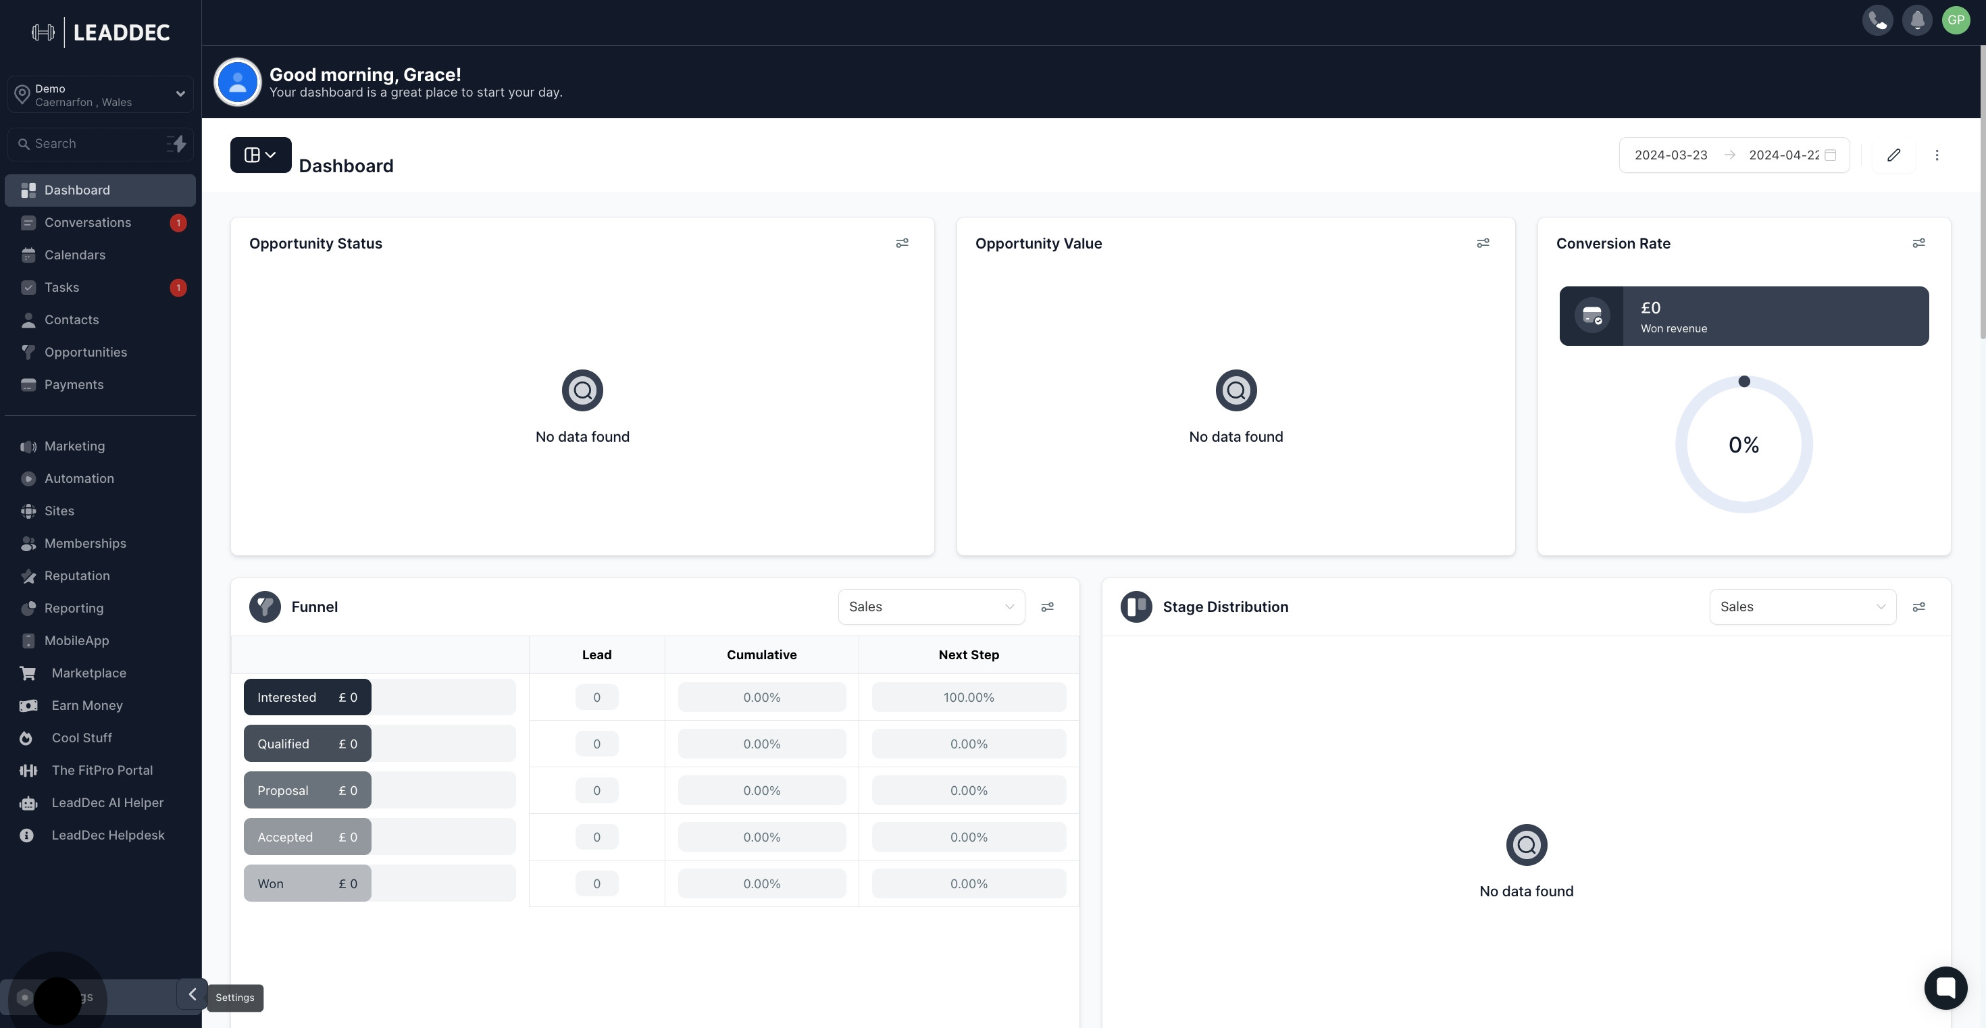Open the chat support widget
This screenshot has height=1028, width=1986.
(x=1946, y=987)
